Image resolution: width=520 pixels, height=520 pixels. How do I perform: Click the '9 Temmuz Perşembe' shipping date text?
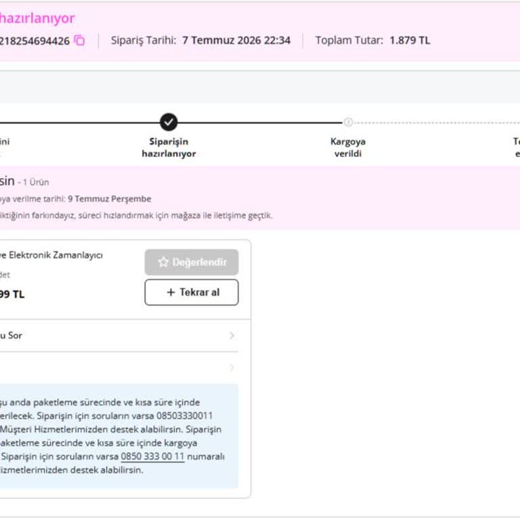click(x=110, y=198)
